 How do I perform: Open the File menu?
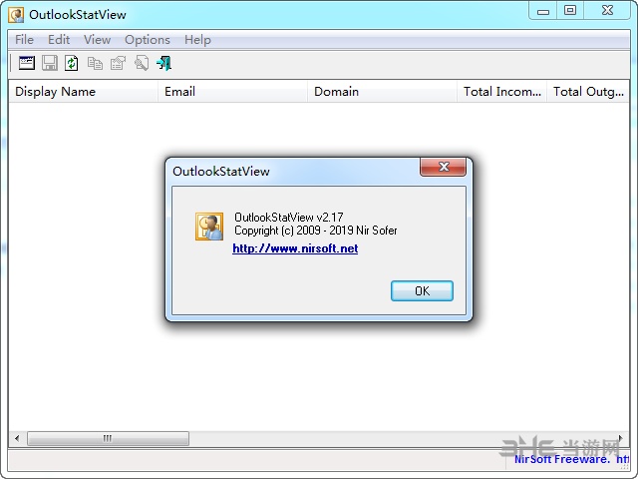point(24,40)
